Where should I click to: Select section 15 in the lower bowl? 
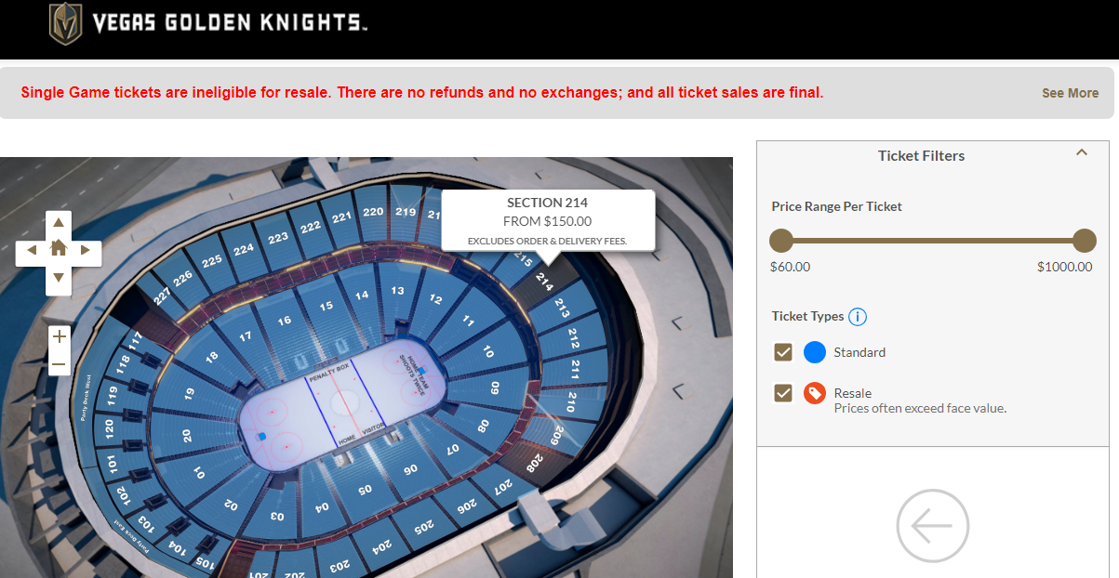pos(326,307)
